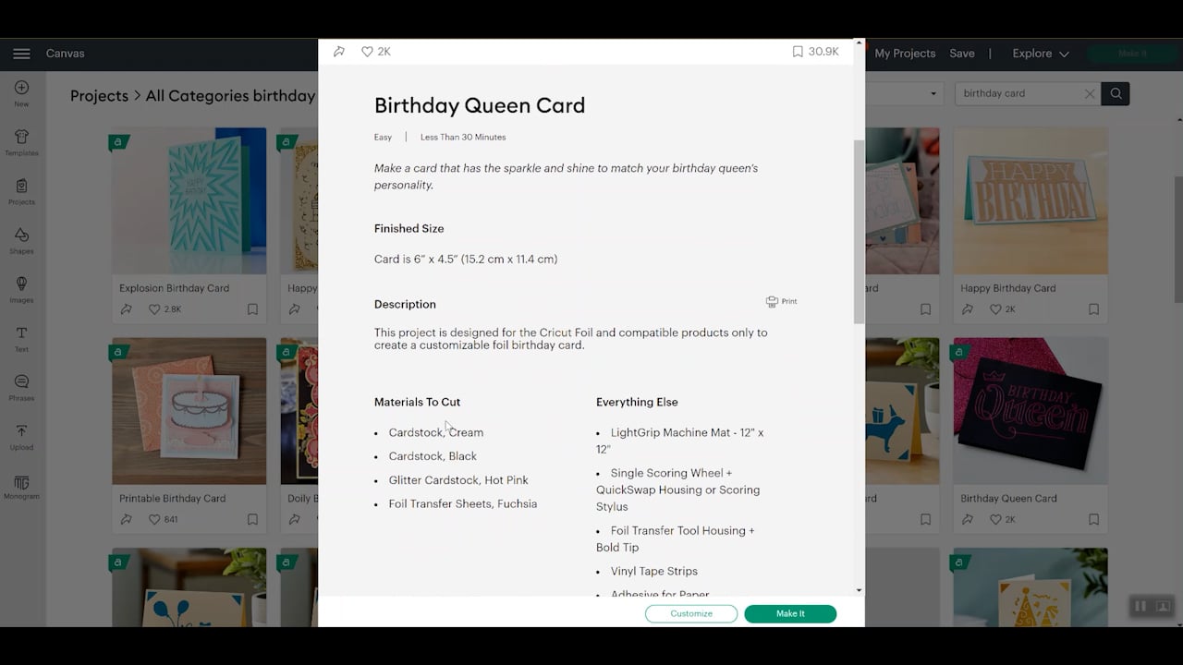Click the page's right vertical scrollbar
1183x665 pixels.
click(1178, 238)
